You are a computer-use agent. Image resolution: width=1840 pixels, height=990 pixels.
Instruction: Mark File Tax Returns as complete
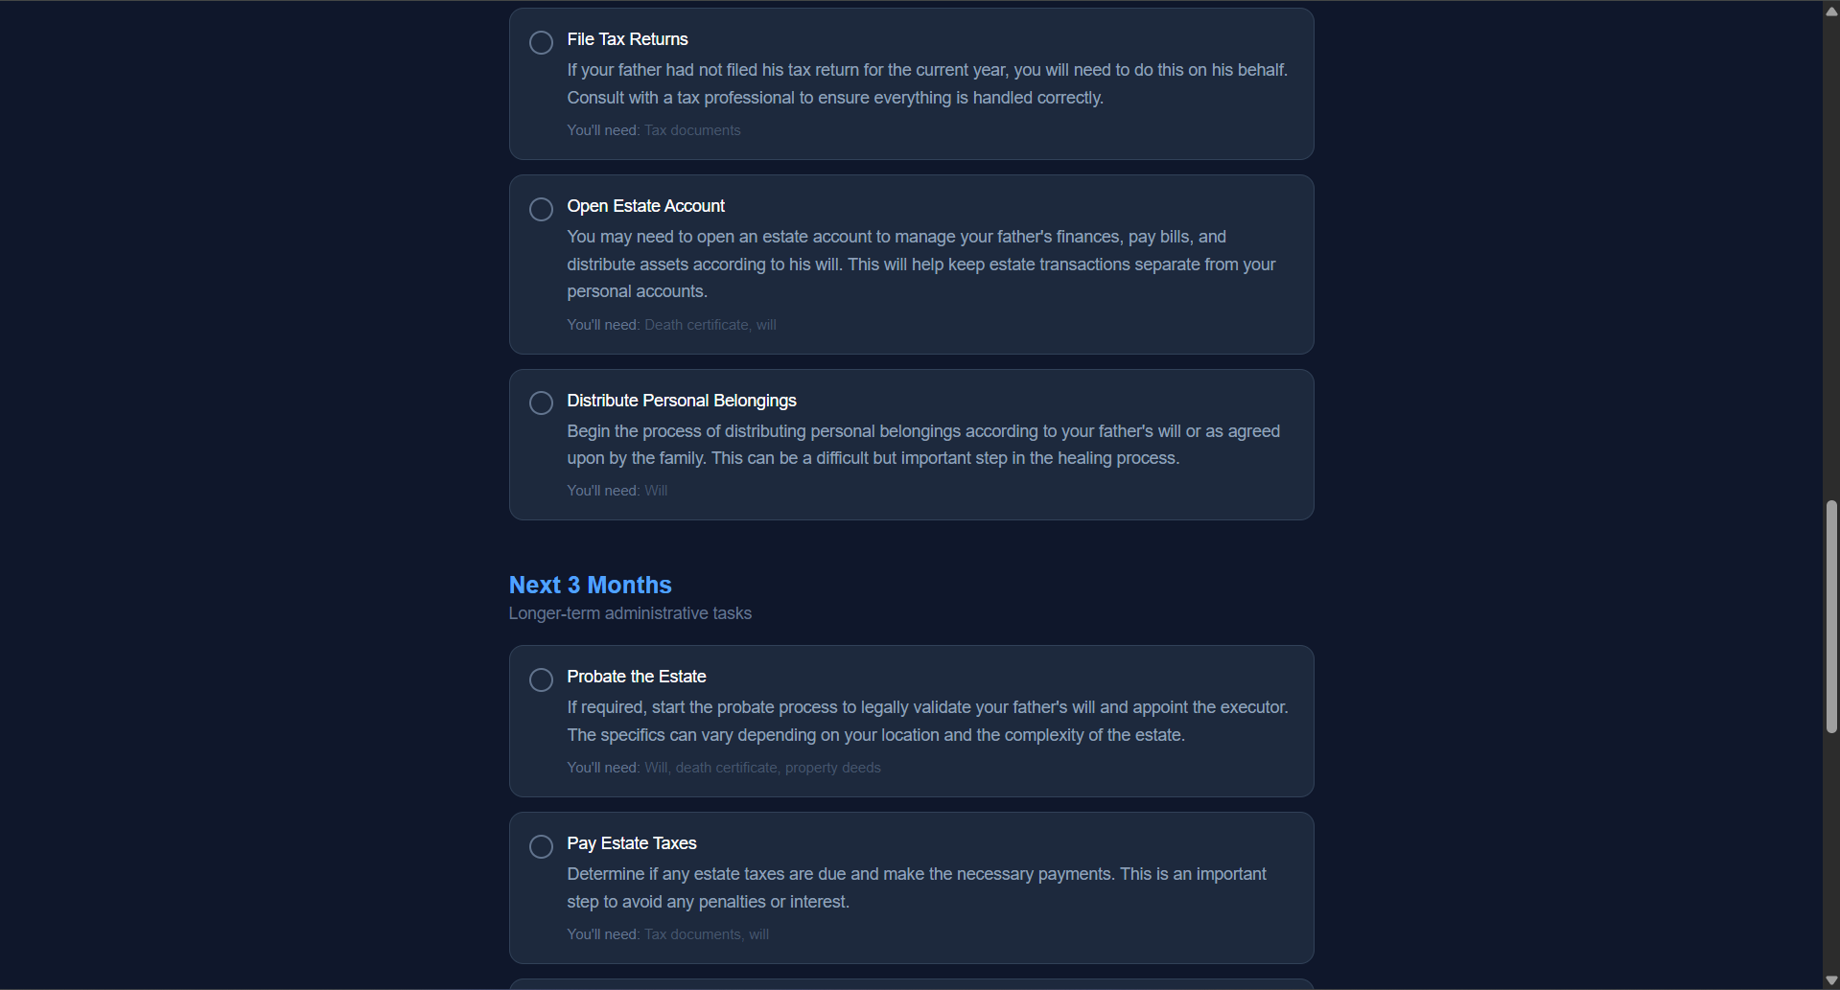540,42
